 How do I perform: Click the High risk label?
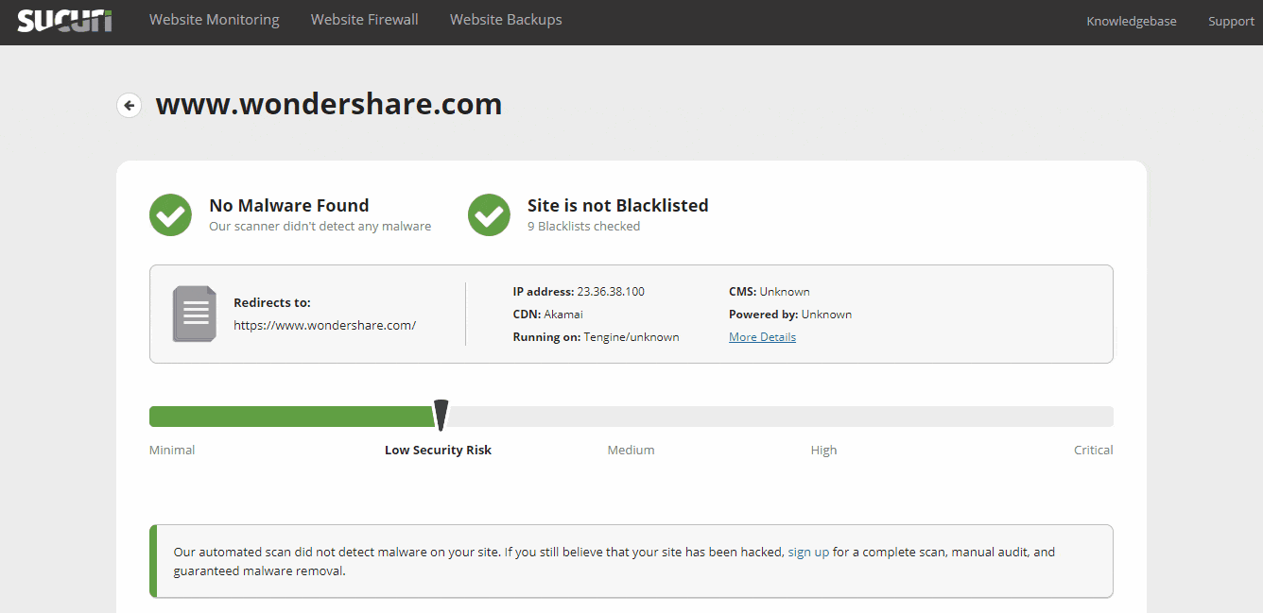[823, 451]
